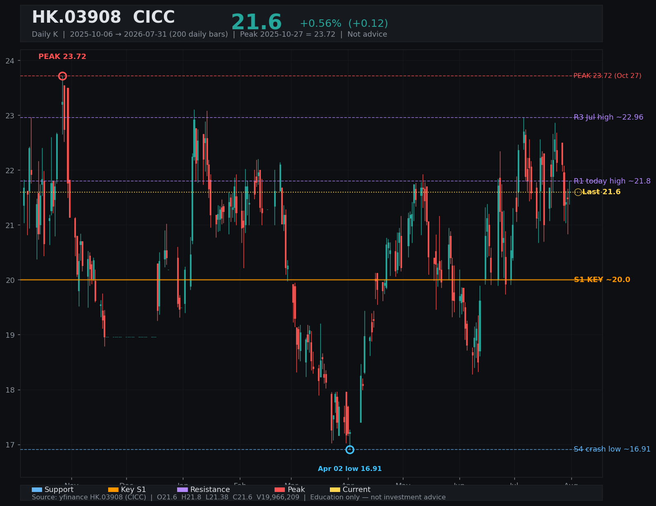Click the purple Resistance legend swatch

coord(182,490)
